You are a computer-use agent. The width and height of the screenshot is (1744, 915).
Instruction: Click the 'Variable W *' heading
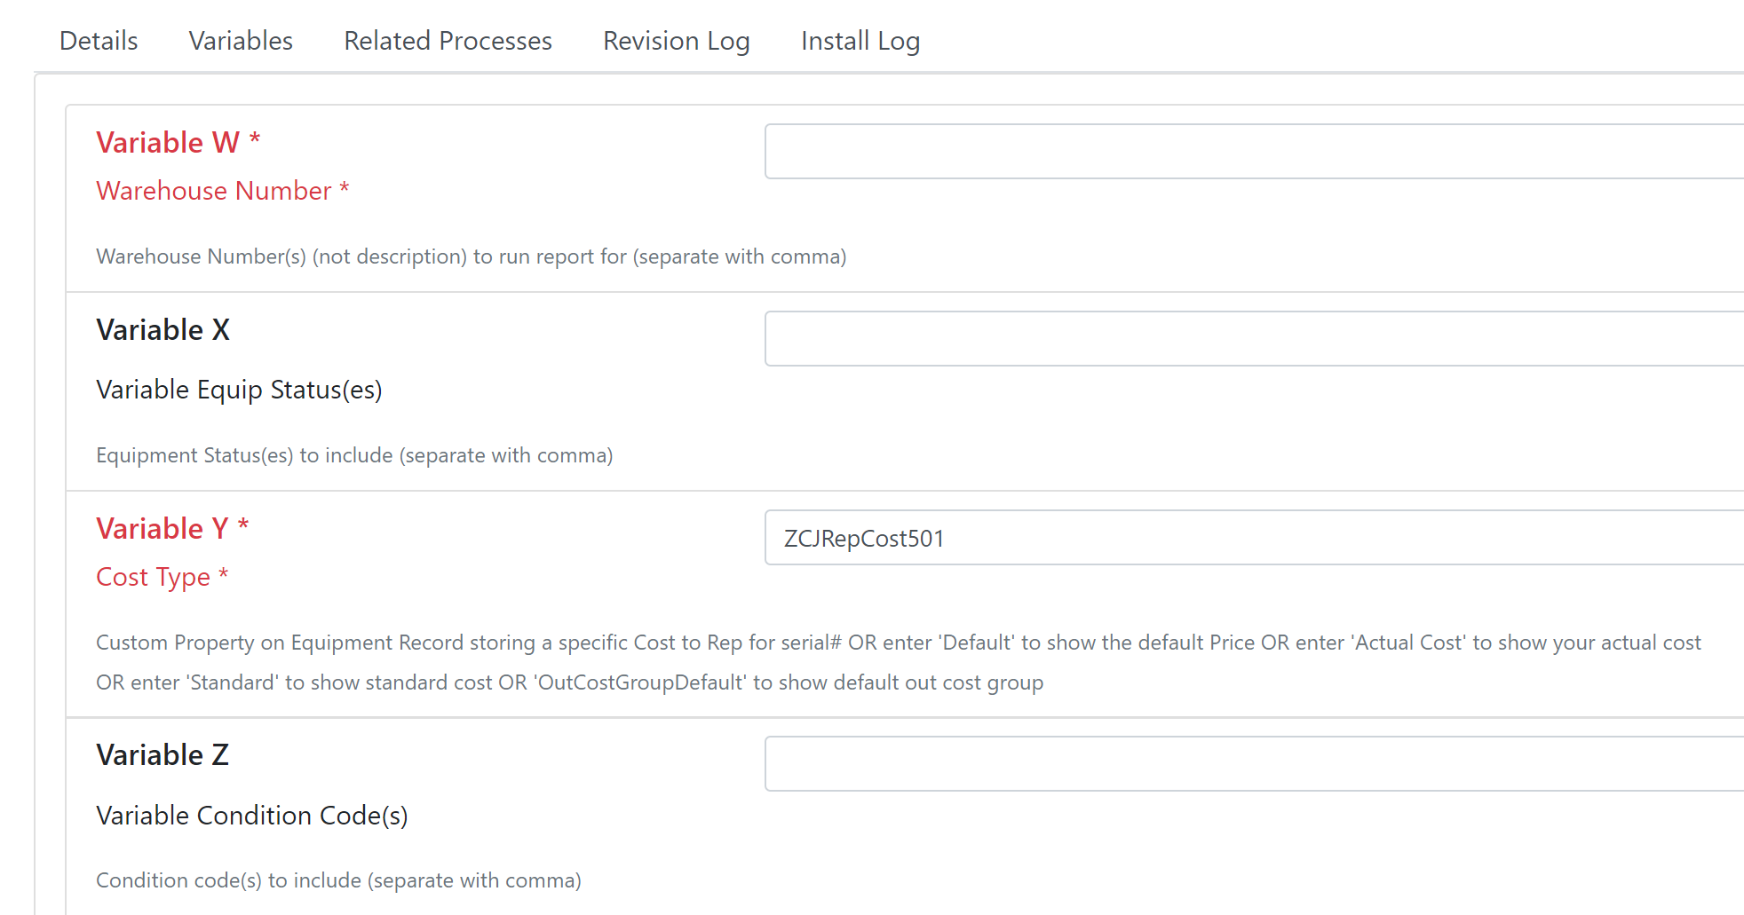(x=178, y=142)
